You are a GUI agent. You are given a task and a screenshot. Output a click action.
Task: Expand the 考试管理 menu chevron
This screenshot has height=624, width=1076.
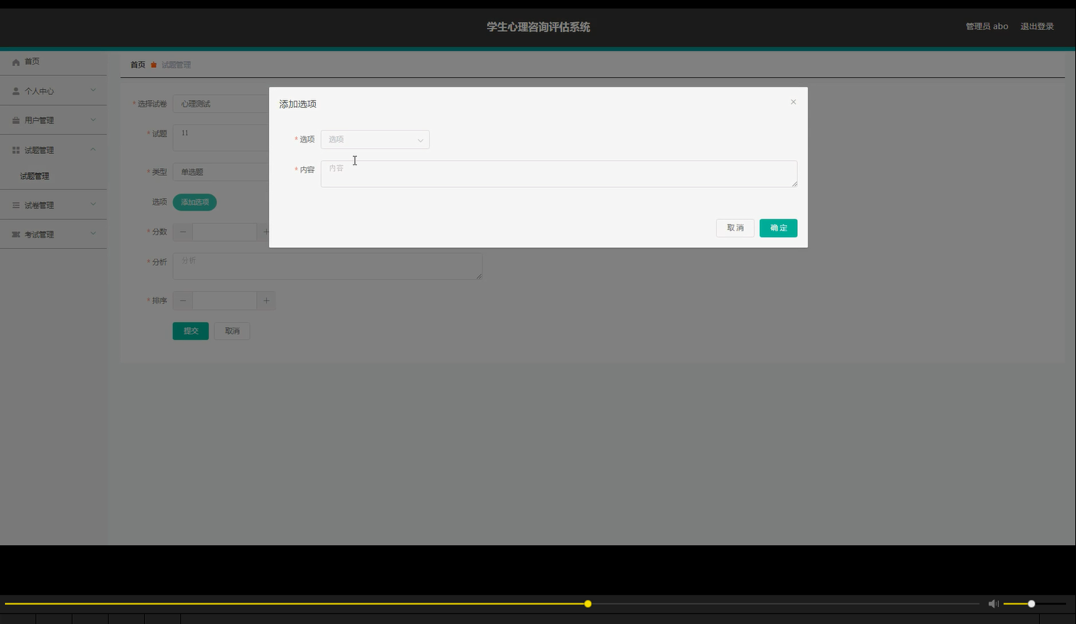(x=93, y=234)
